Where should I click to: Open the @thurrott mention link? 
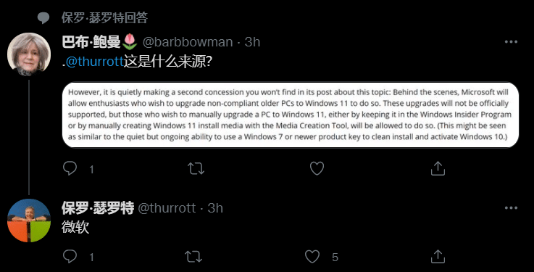tap(94, 62)
